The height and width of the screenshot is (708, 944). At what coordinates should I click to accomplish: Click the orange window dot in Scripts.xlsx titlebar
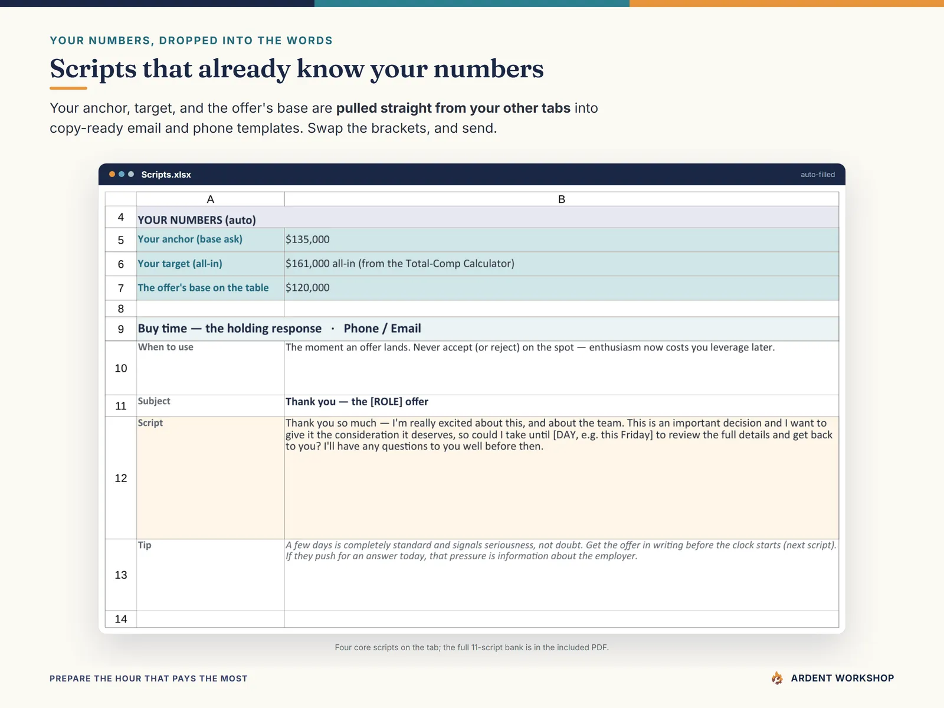coord(112,174)
